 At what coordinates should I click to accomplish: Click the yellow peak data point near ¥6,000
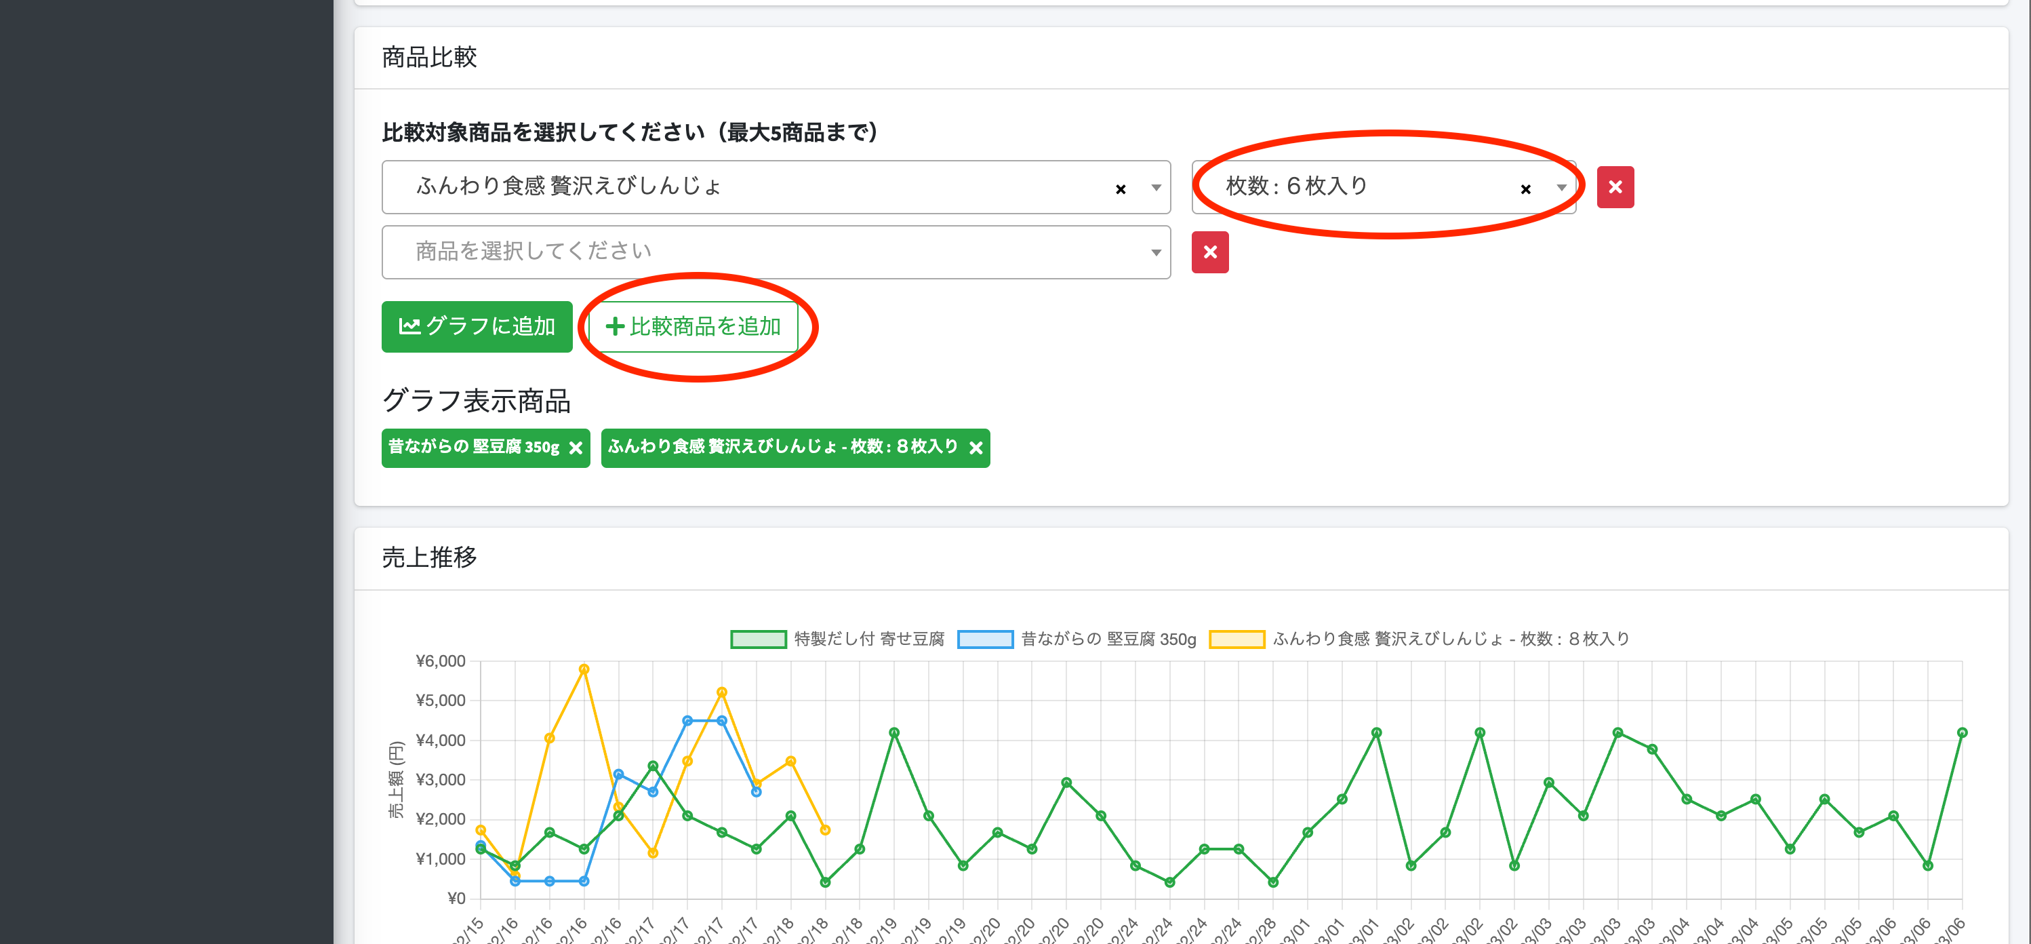click(584, 669)
